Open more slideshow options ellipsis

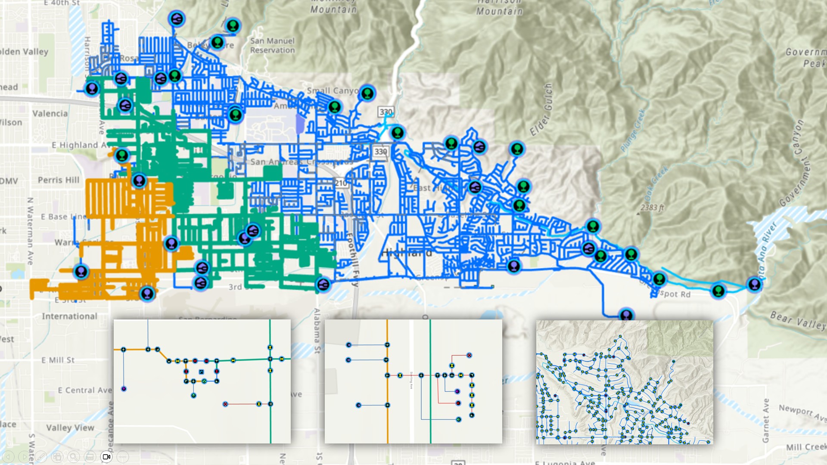point(123,456)
